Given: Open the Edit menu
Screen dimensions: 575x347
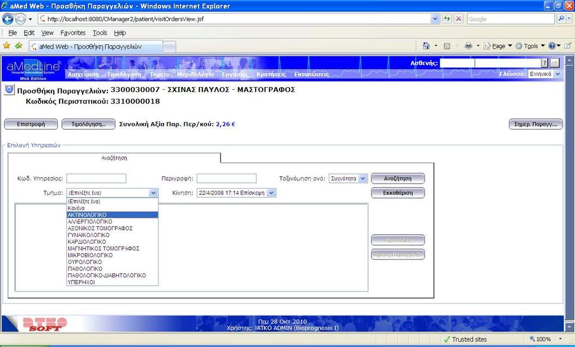Looking at the screenshot, I should [x=29, y=33].
